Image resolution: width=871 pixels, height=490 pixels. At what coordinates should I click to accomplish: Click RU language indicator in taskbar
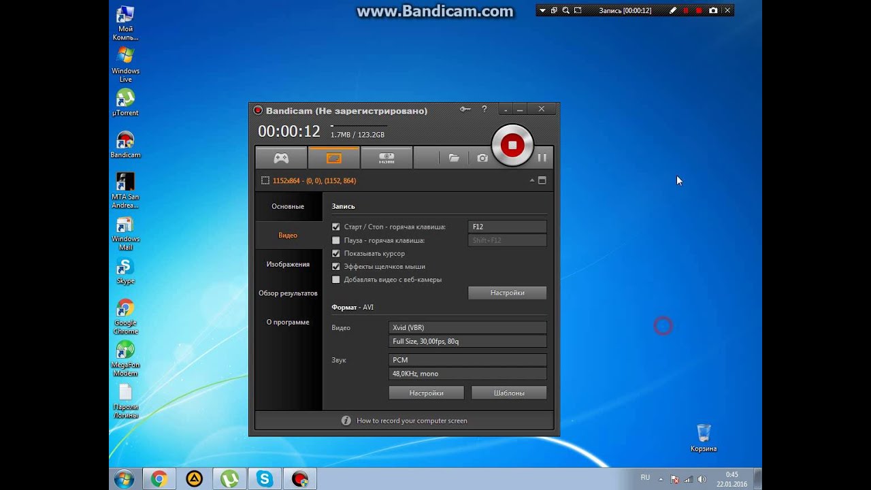point(645,478)
